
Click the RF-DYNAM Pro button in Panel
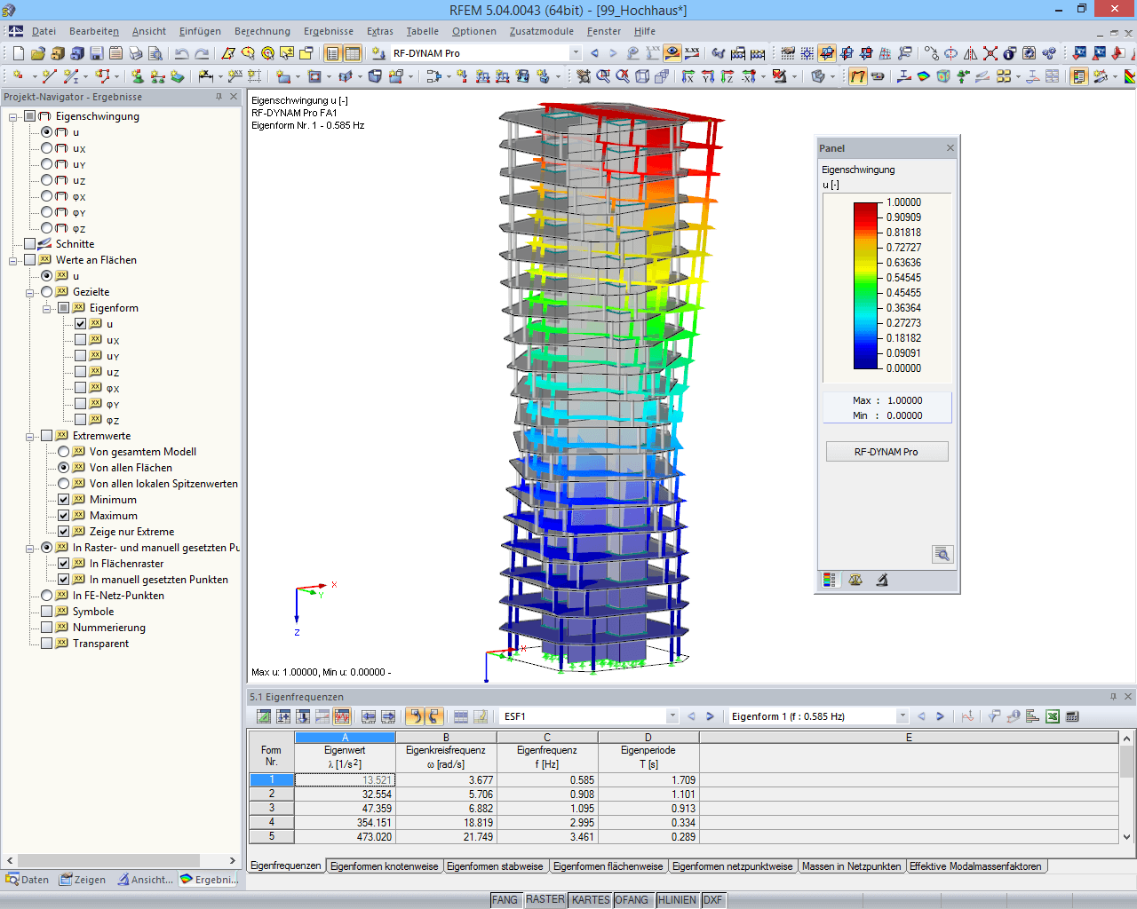coord(887,452)
